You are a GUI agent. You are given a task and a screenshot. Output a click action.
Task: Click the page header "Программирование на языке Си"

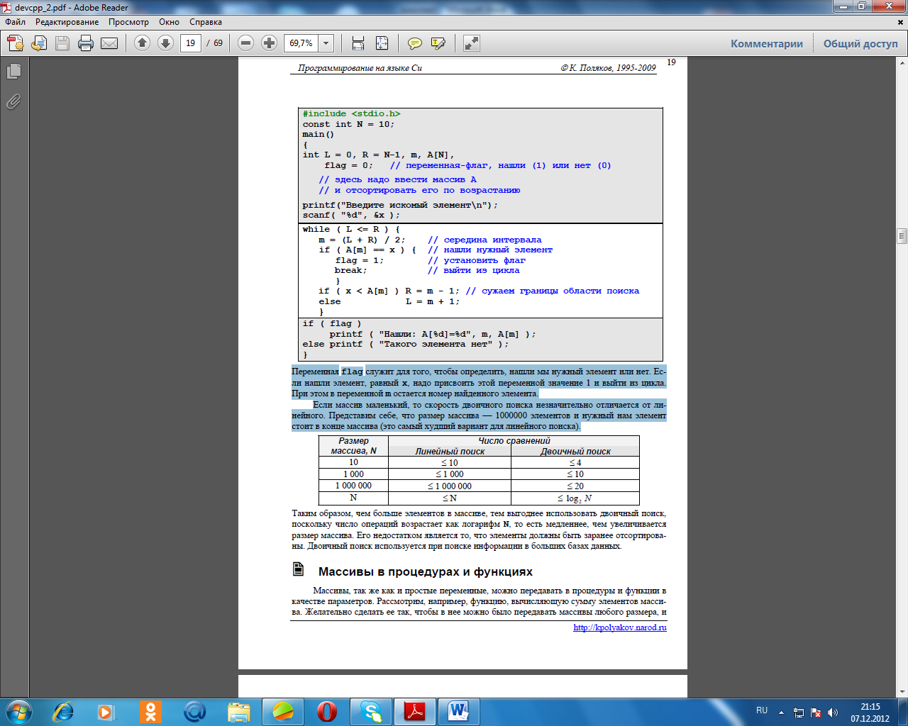click(360, 68)
